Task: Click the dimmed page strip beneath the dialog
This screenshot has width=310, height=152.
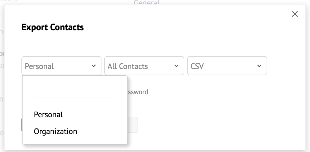Action: point(197,151)
